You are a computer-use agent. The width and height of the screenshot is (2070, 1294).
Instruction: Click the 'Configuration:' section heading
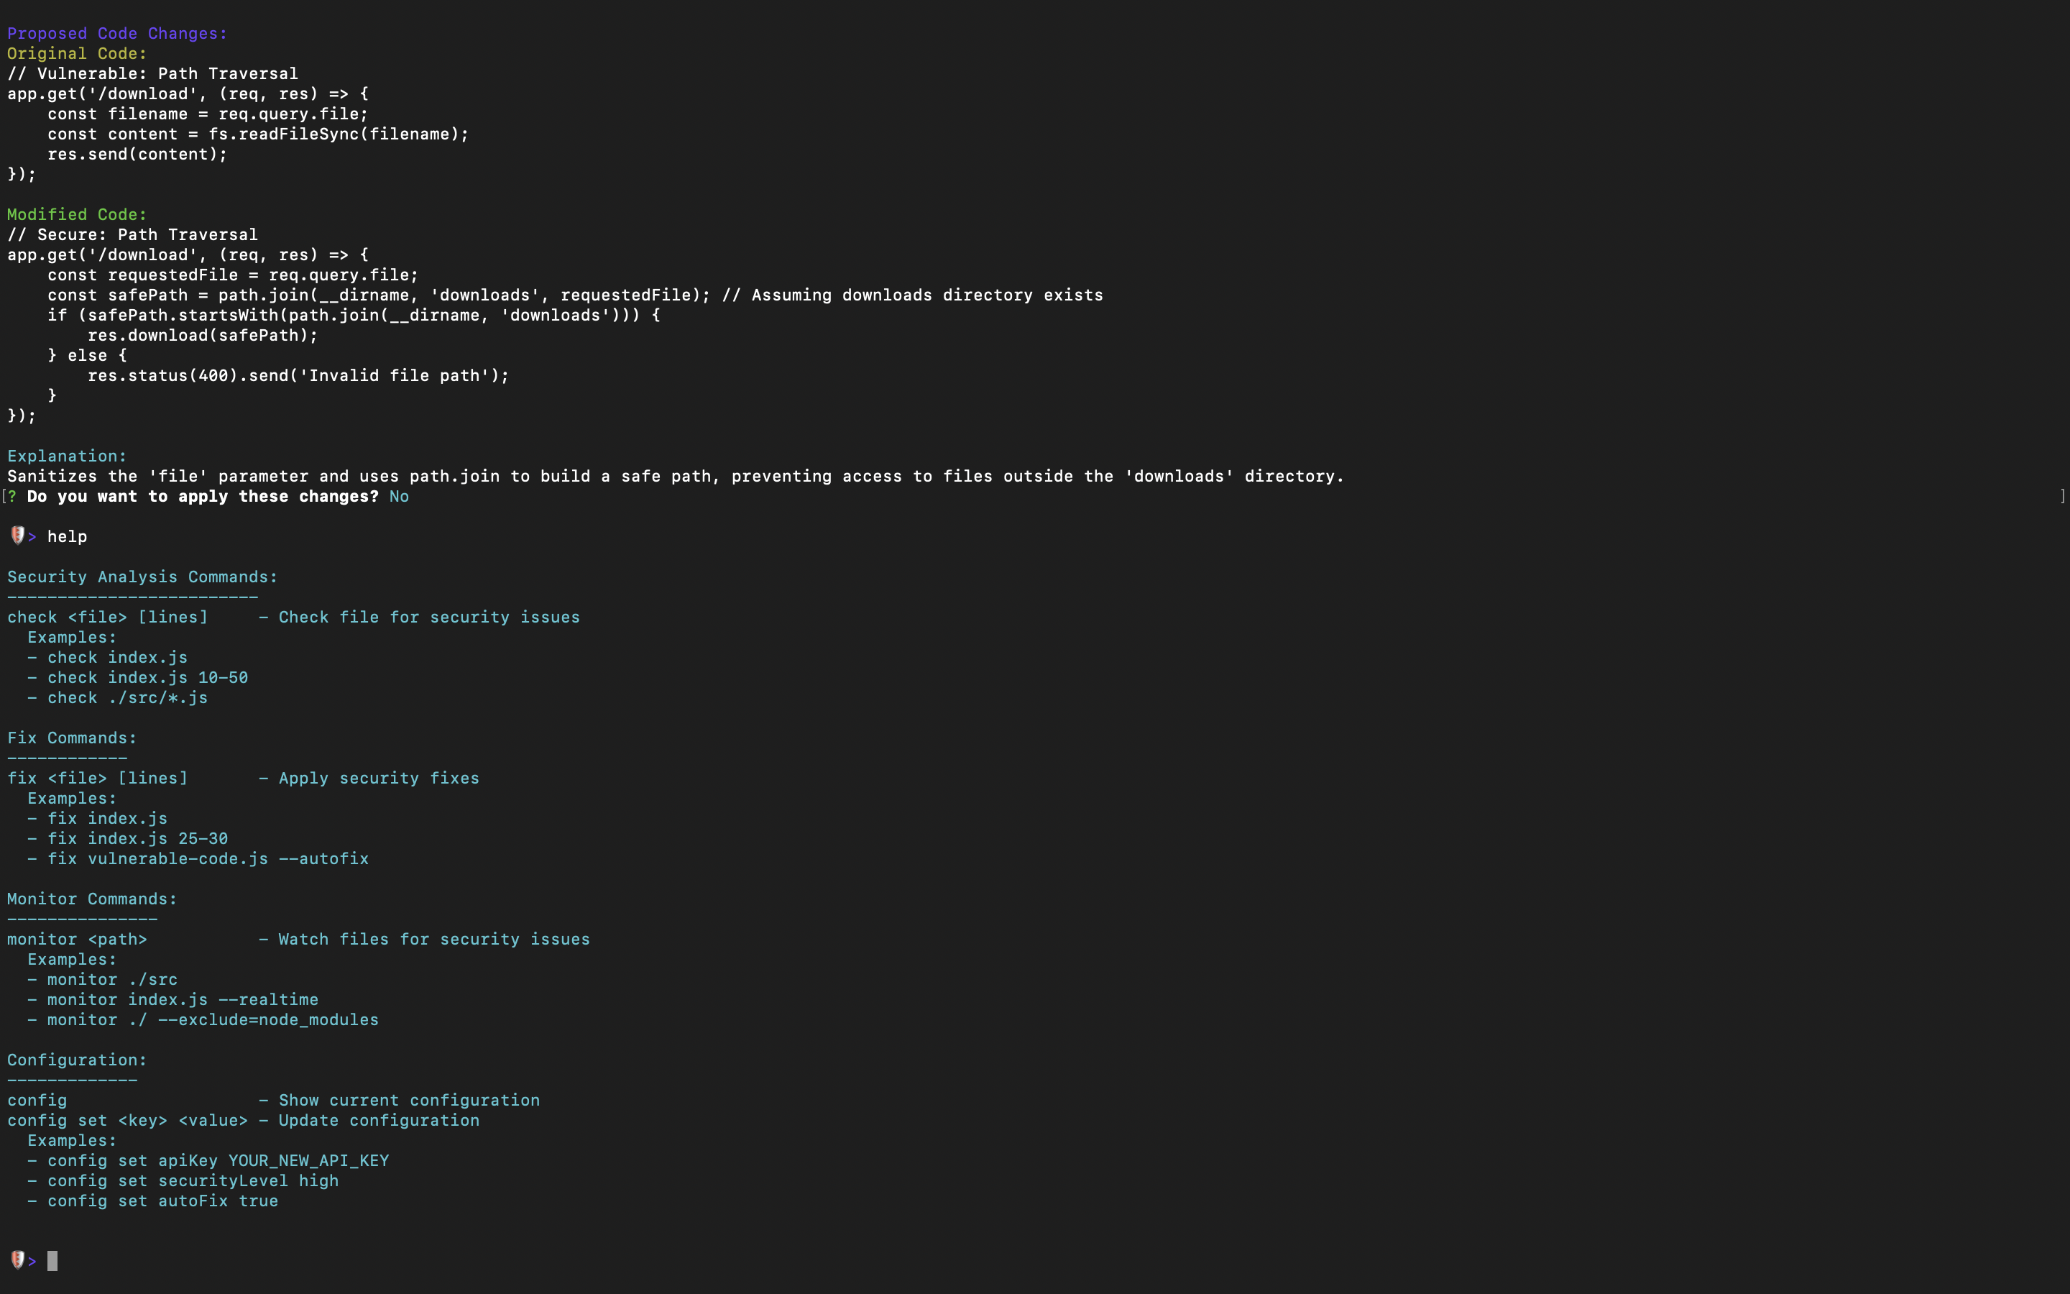point(77,1060)
